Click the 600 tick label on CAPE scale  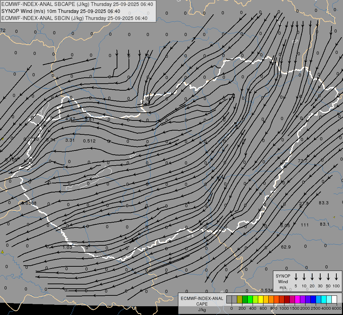coord(263,308)
